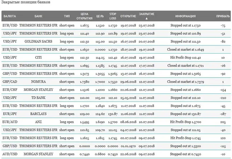Sort by ЦЕЛЬ column header
This screenshot has width=232, height=159.
[x=100, y=16]
